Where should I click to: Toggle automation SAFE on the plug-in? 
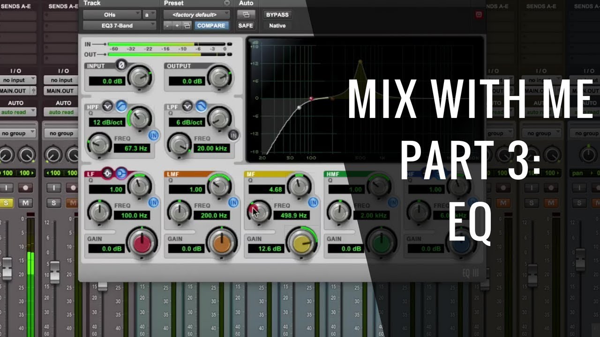246,26
